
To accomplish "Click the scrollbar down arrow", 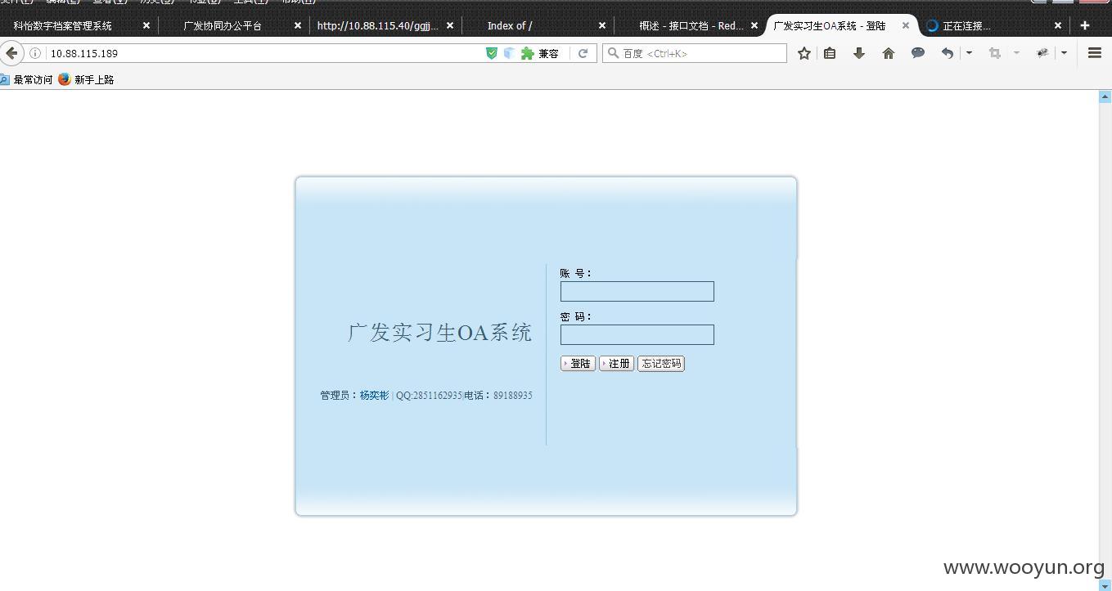I will pos(1105,584).
